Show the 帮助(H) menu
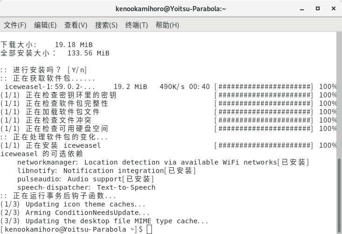 coord(167,25)
